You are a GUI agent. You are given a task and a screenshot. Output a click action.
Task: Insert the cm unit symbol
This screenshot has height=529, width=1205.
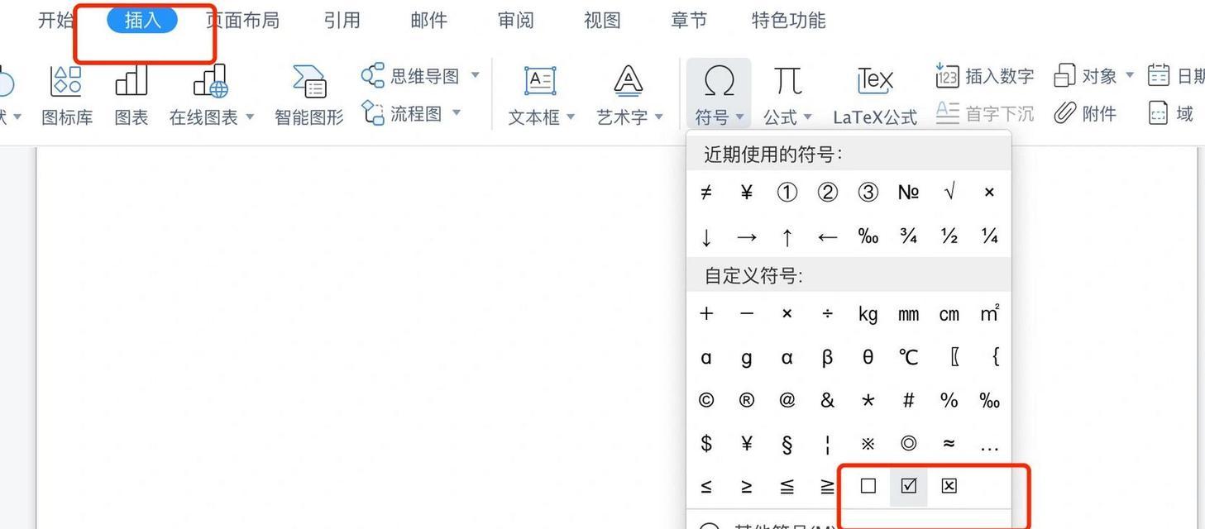(949, 314)
